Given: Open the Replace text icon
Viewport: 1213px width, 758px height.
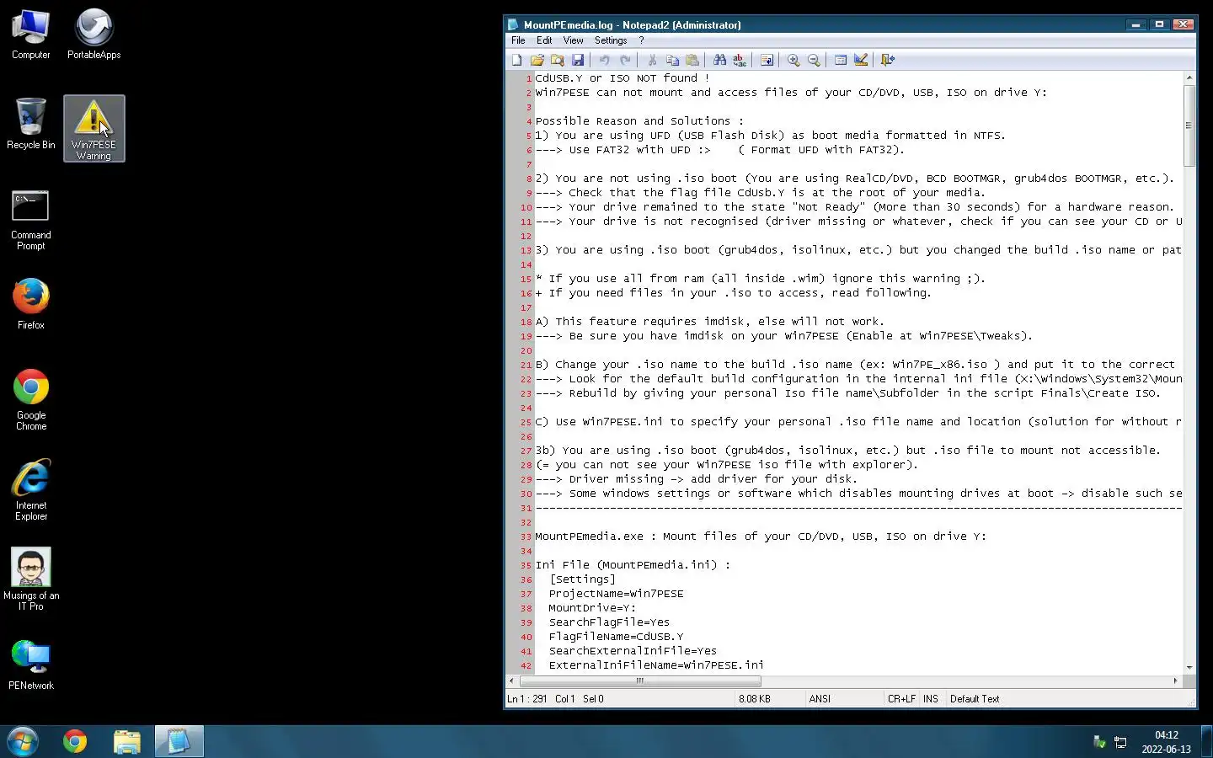Looking at the screenshot, I should [740, 60].
